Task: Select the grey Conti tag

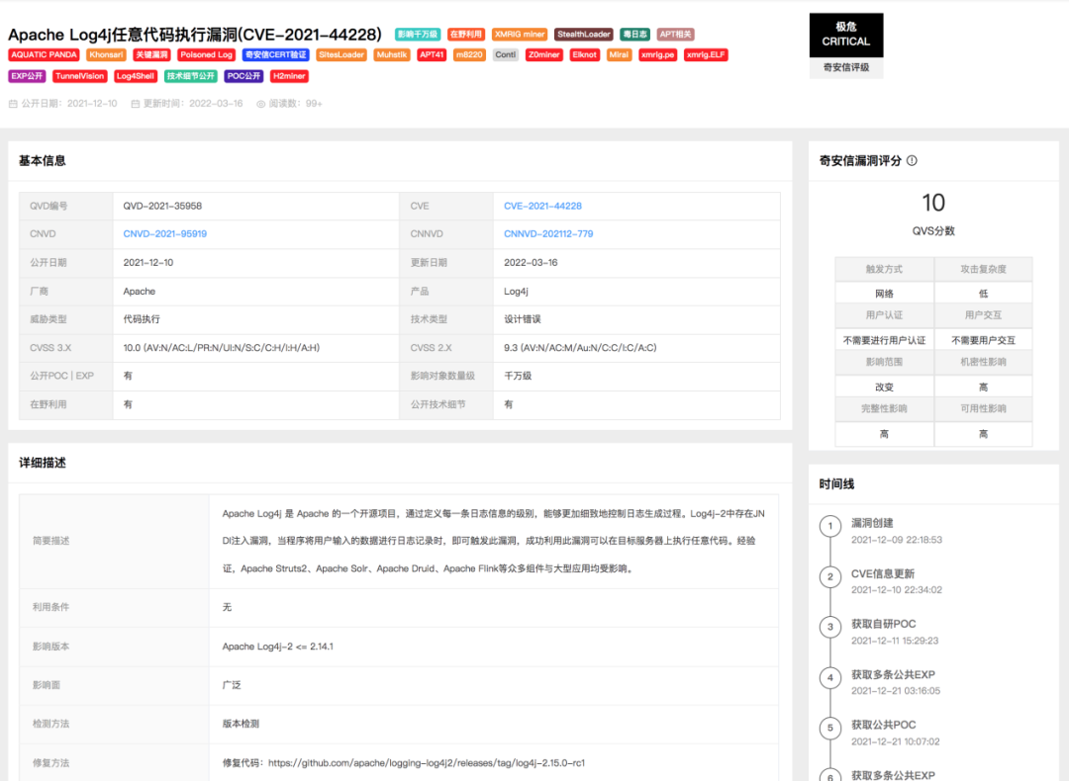Action: (x=506, y=55)
